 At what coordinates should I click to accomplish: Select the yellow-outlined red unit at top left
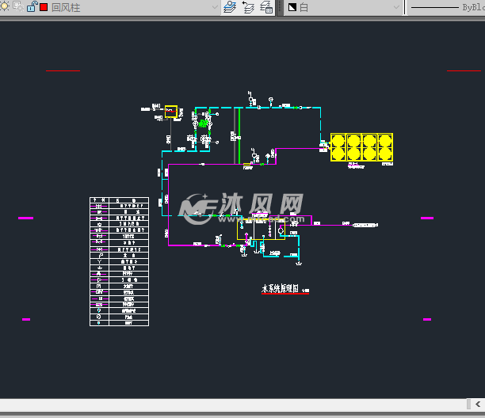(x=171, y=111)
